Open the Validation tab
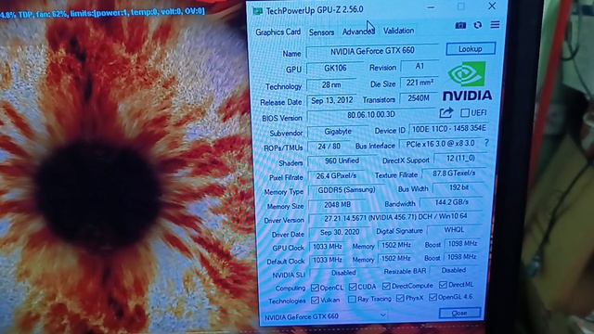Screen dimensions: 594x334 pyautogui.click(x=398, y=31)
